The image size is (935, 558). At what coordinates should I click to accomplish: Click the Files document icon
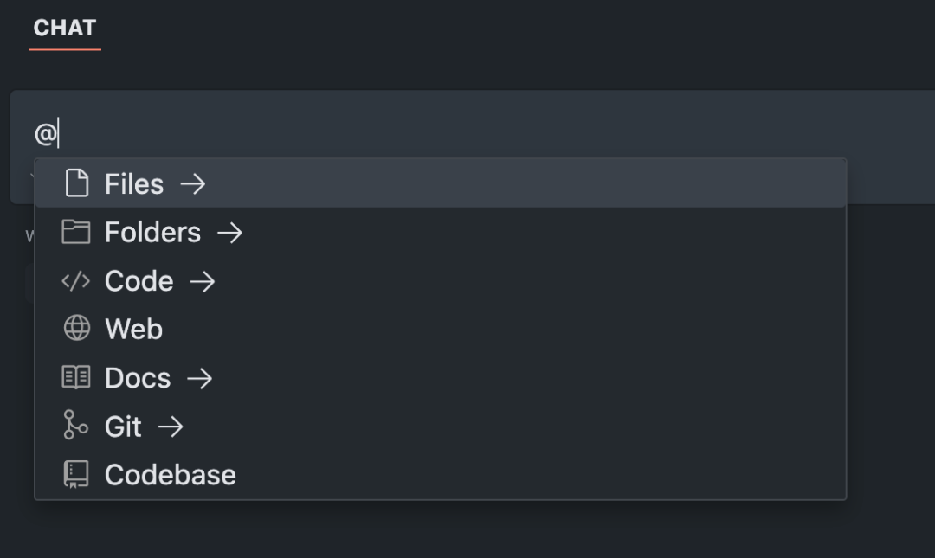pos(77,183)
